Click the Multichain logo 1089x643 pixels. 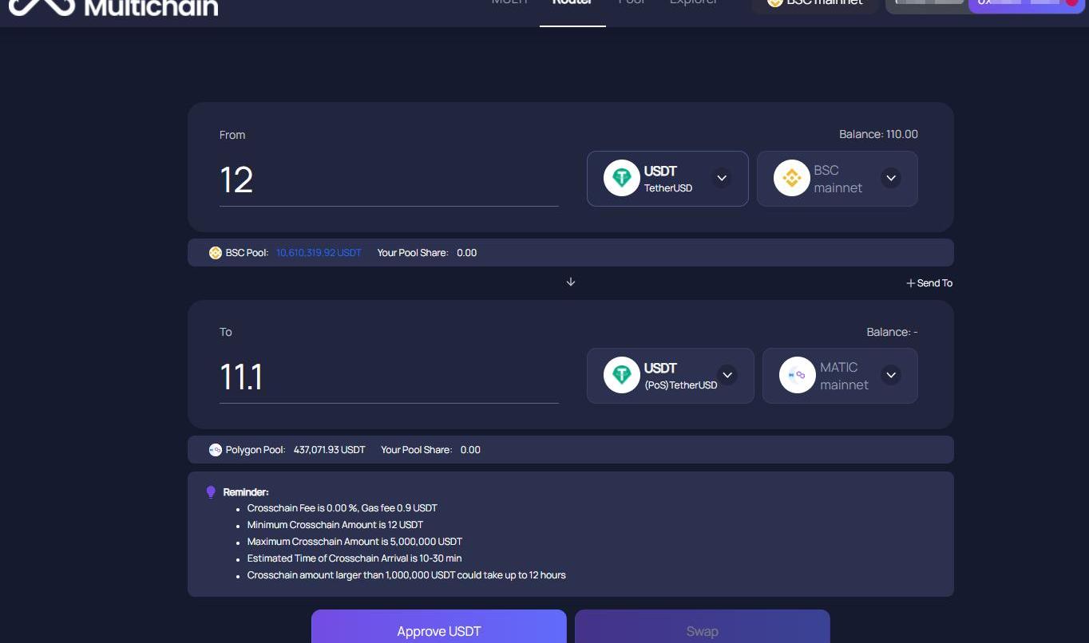click(112, 6)
